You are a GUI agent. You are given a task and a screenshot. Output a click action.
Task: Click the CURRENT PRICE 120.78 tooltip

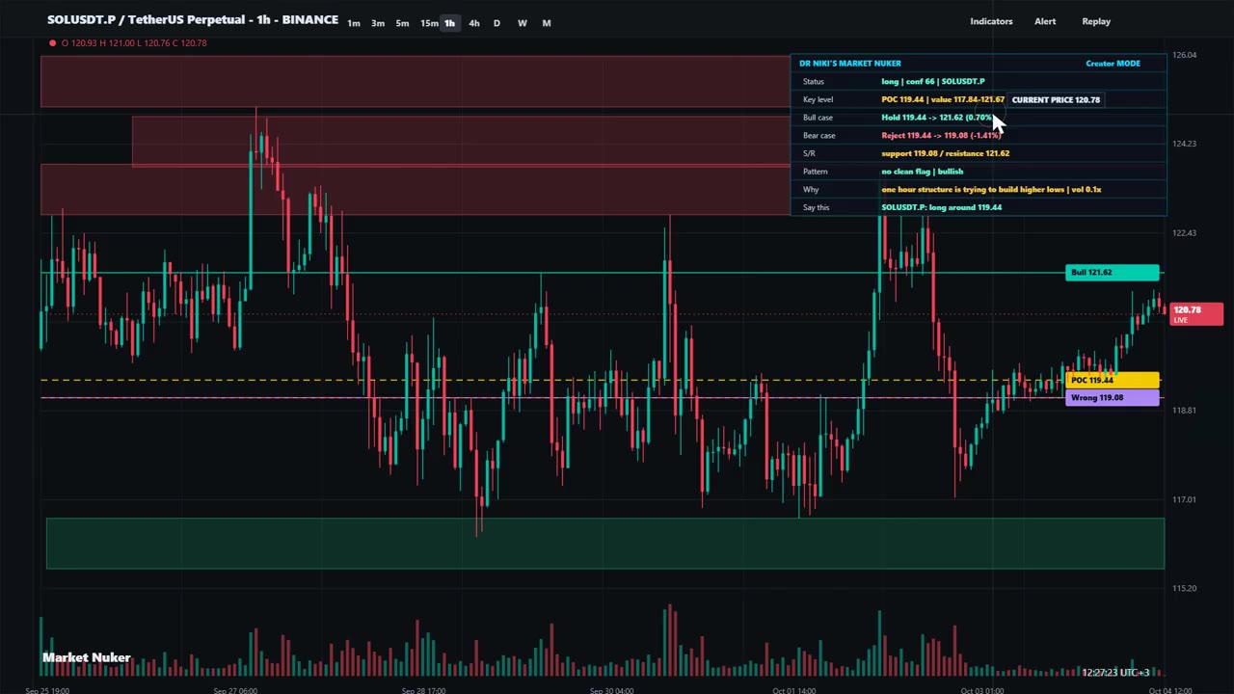pyautogui.click(x=1056, y=99)
